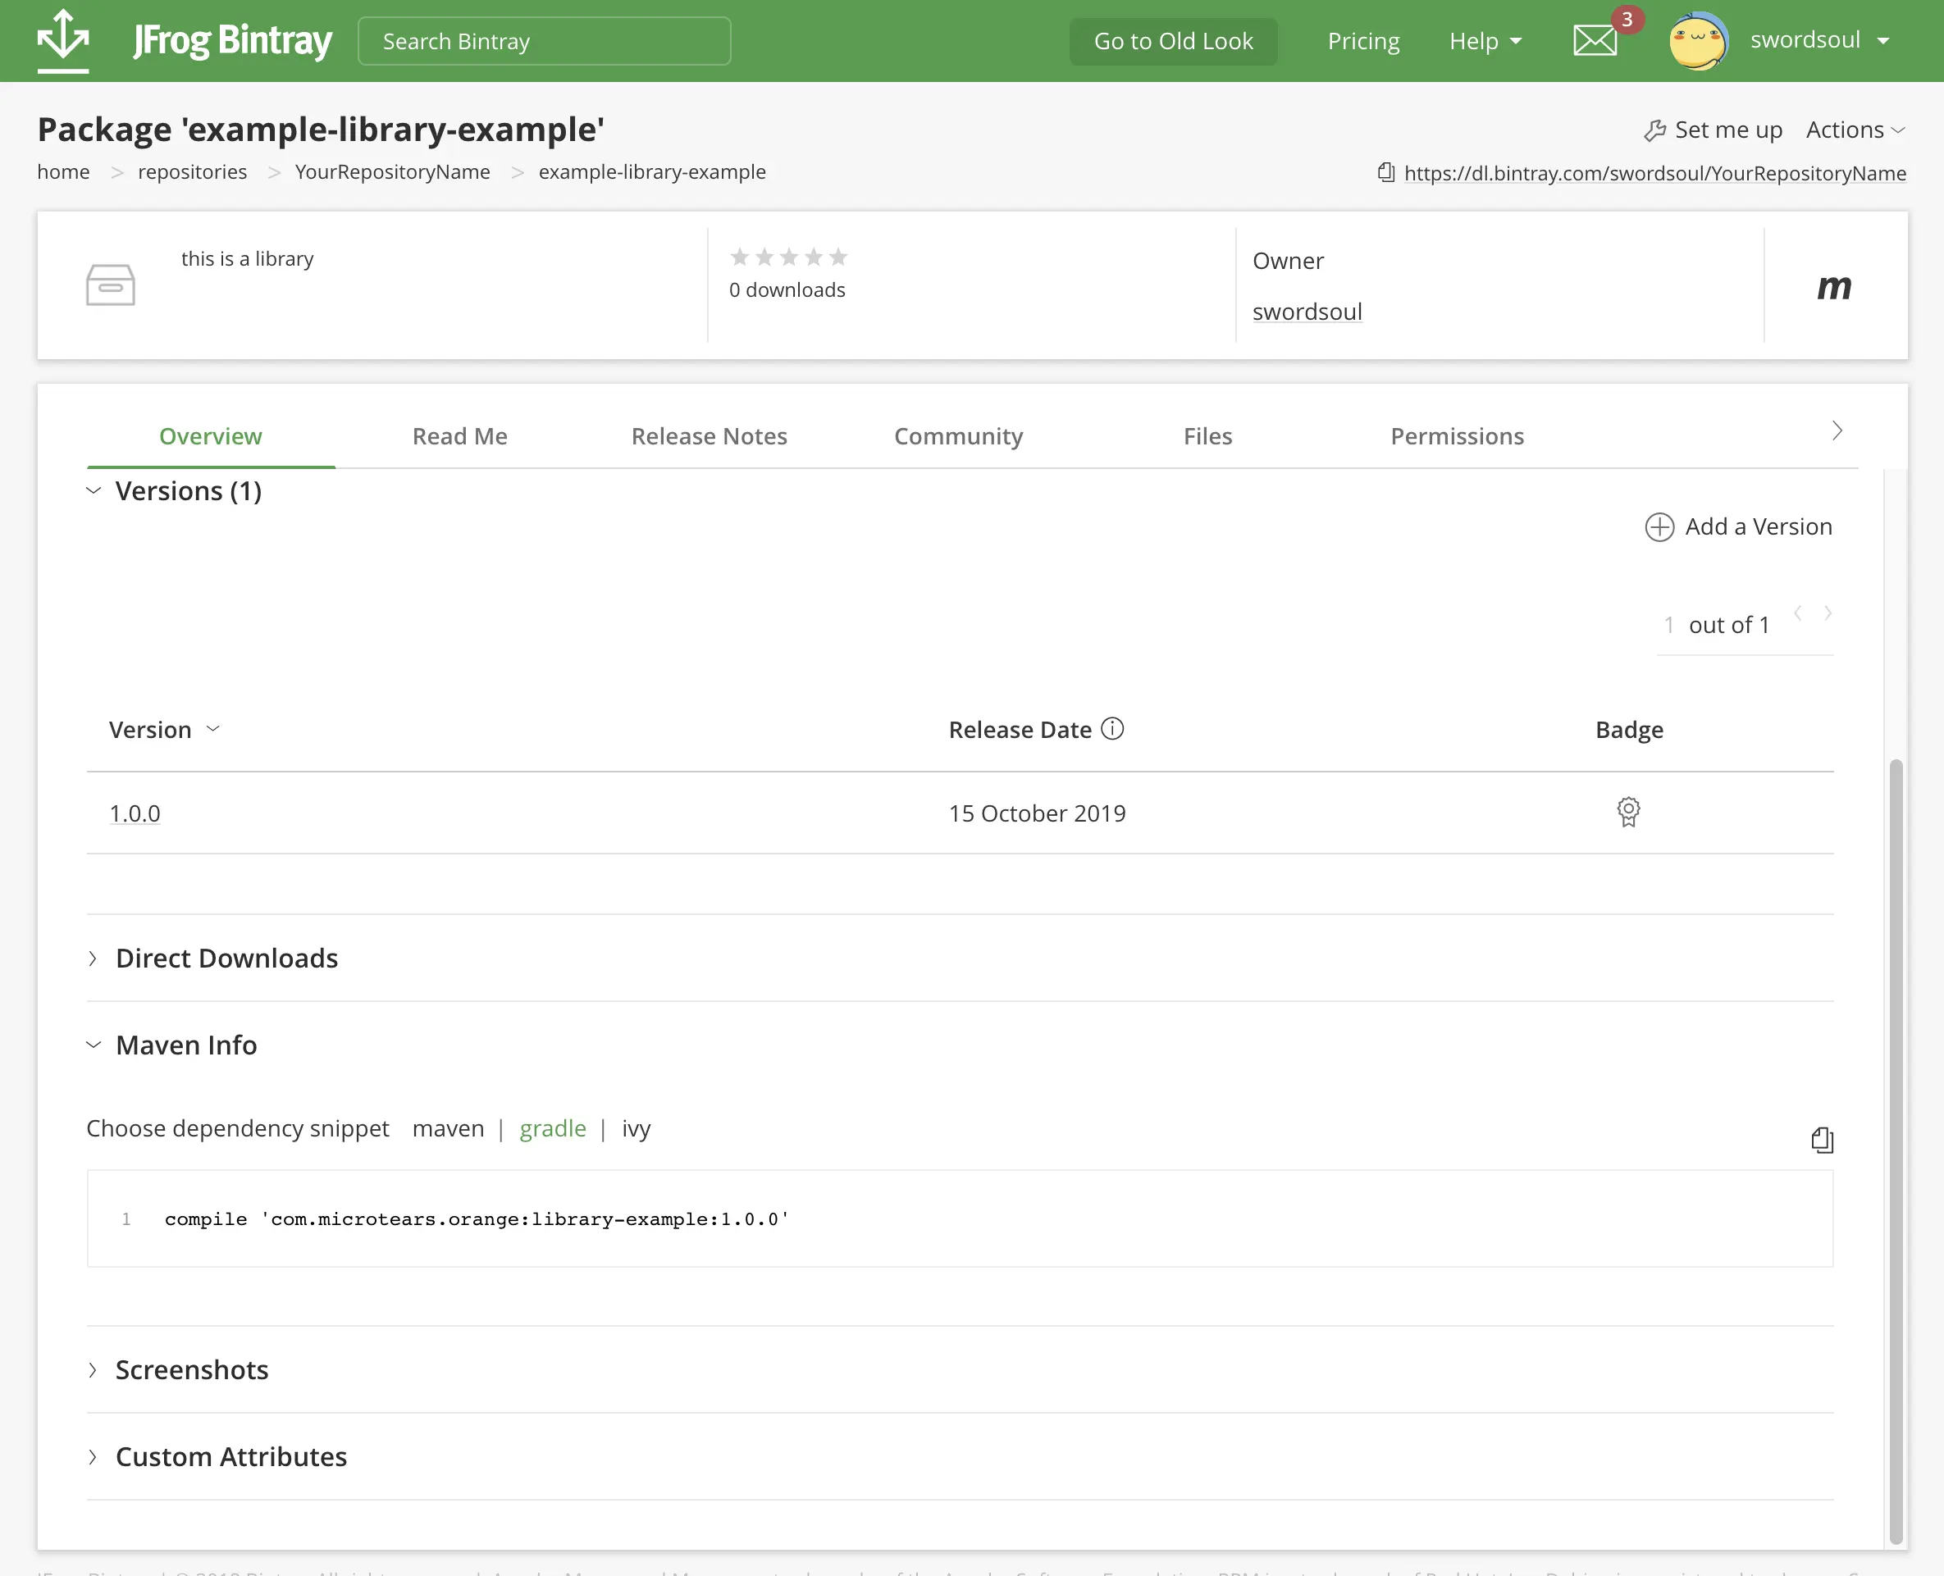Expand the Direct Downloads section

coord(226,958)
